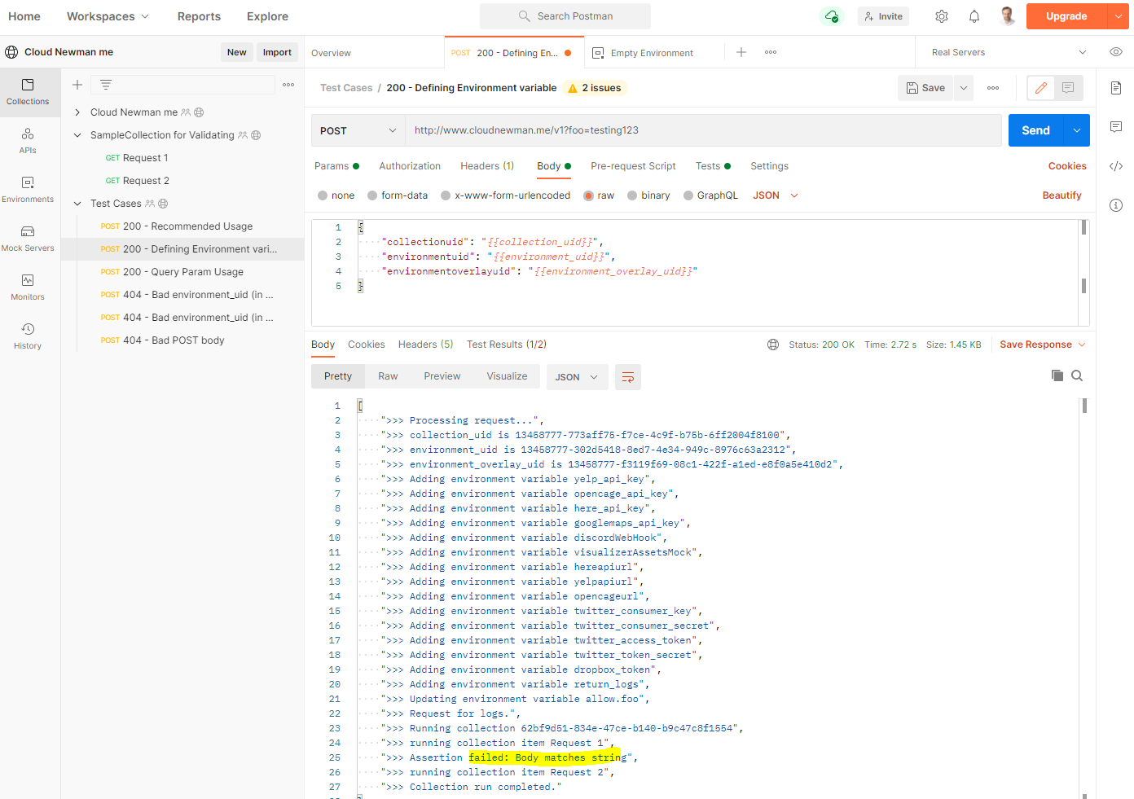Open the Monitors sidebar panel
The image size is (1134, 799).
(x=28, y=288)
